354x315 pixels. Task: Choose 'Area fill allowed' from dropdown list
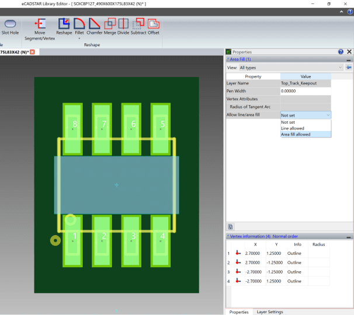[306, 135]
